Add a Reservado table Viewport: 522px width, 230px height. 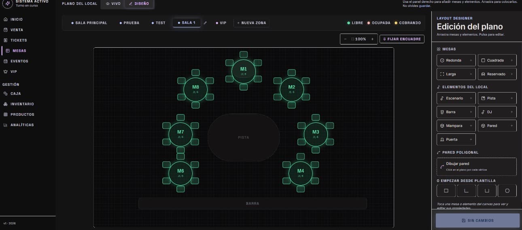[x=497, y=74]
